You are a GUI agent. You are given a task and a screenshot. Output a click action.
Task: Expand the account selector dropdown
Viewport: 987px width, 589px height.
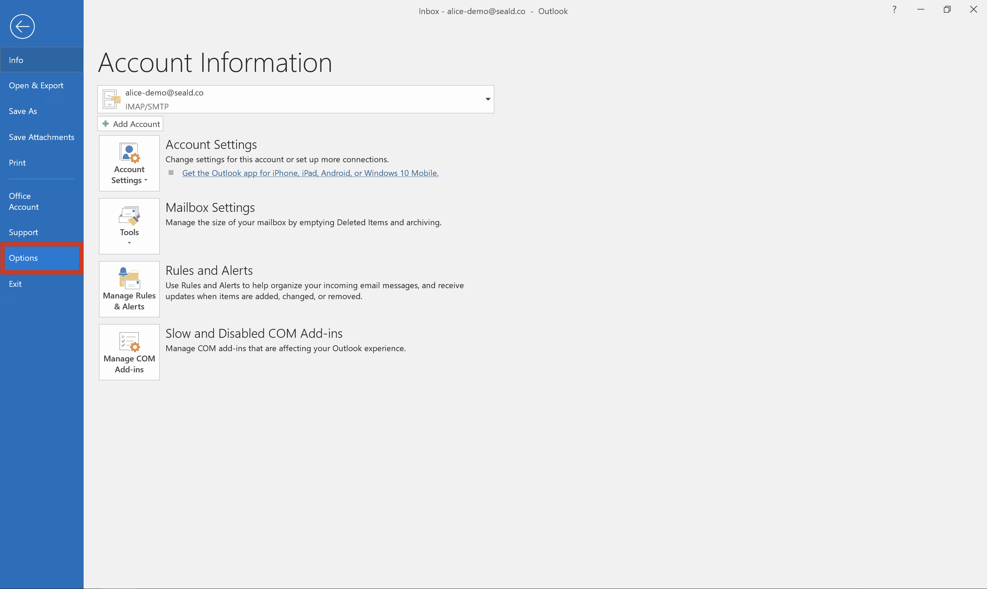pos(489,99)
